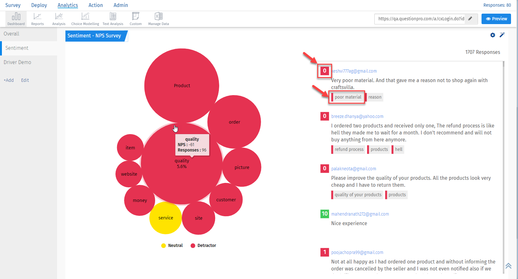The width and height of the screenshot is (518, 279).
Task: Open mahendranath272@gmail.com respondent link
Action: click(x=360, y=214)
